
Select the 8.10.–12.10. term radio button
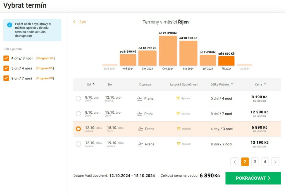(78, 98)
